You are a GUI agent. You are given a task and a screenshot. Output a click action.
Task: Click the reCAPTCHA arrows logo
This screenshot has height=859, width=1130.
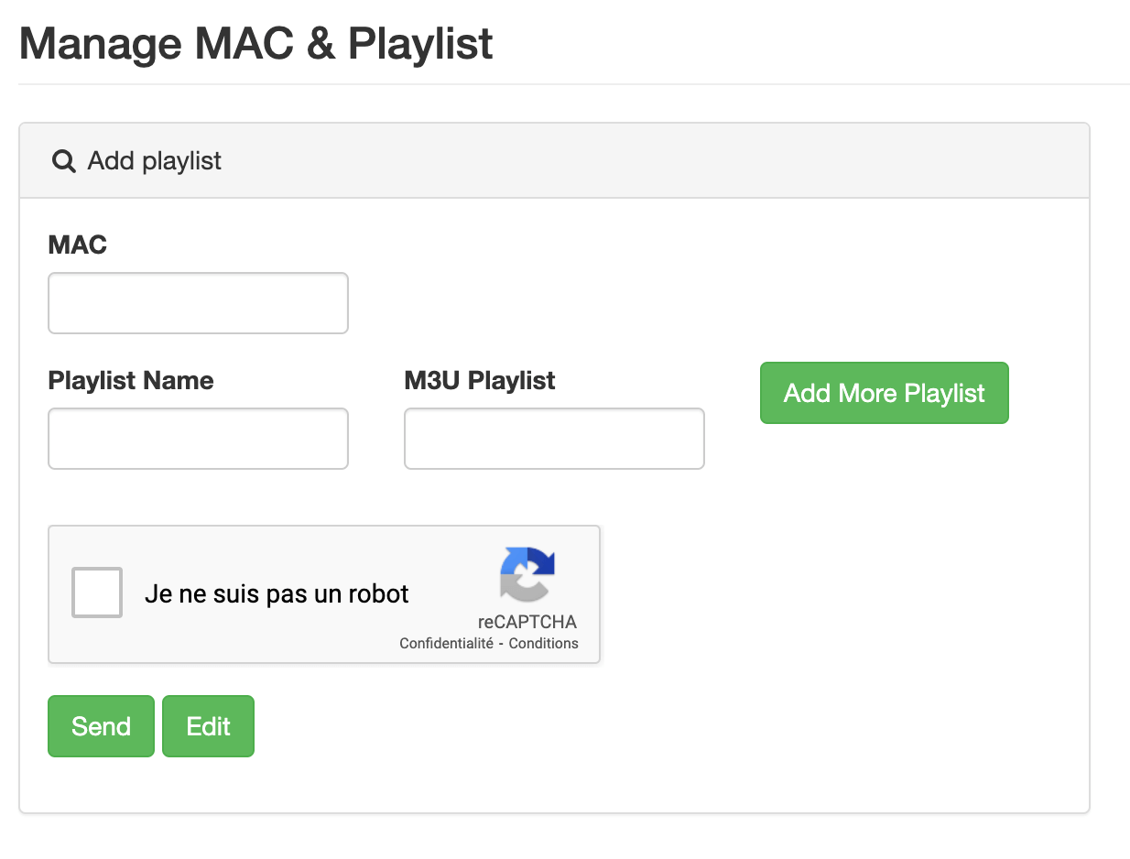coord(527,574)
